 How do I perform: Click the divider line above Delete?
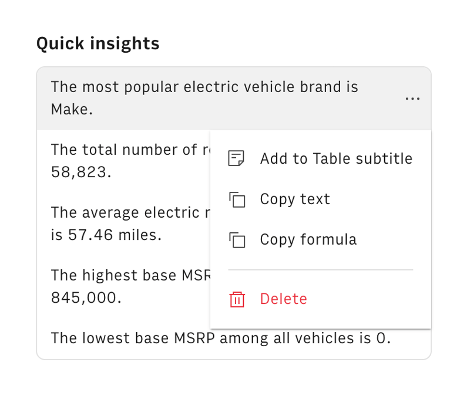click(x=320, y=270)
